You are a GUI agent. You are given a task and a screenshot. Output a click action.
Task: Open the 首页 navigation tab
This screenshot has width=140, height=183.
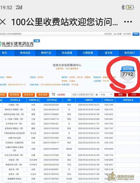click(4, 53)
